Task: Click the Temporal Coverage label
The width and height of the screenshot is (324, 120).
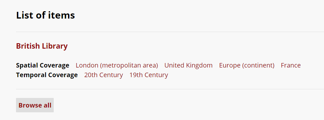Action: [x=47, y=75]
